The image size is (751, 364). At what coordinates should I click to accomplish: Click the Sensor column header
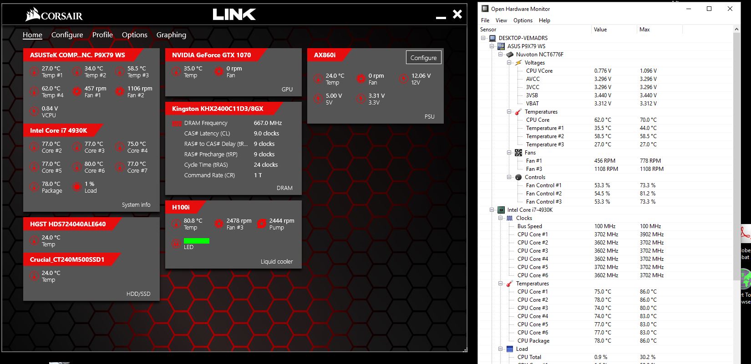[535, 30]
